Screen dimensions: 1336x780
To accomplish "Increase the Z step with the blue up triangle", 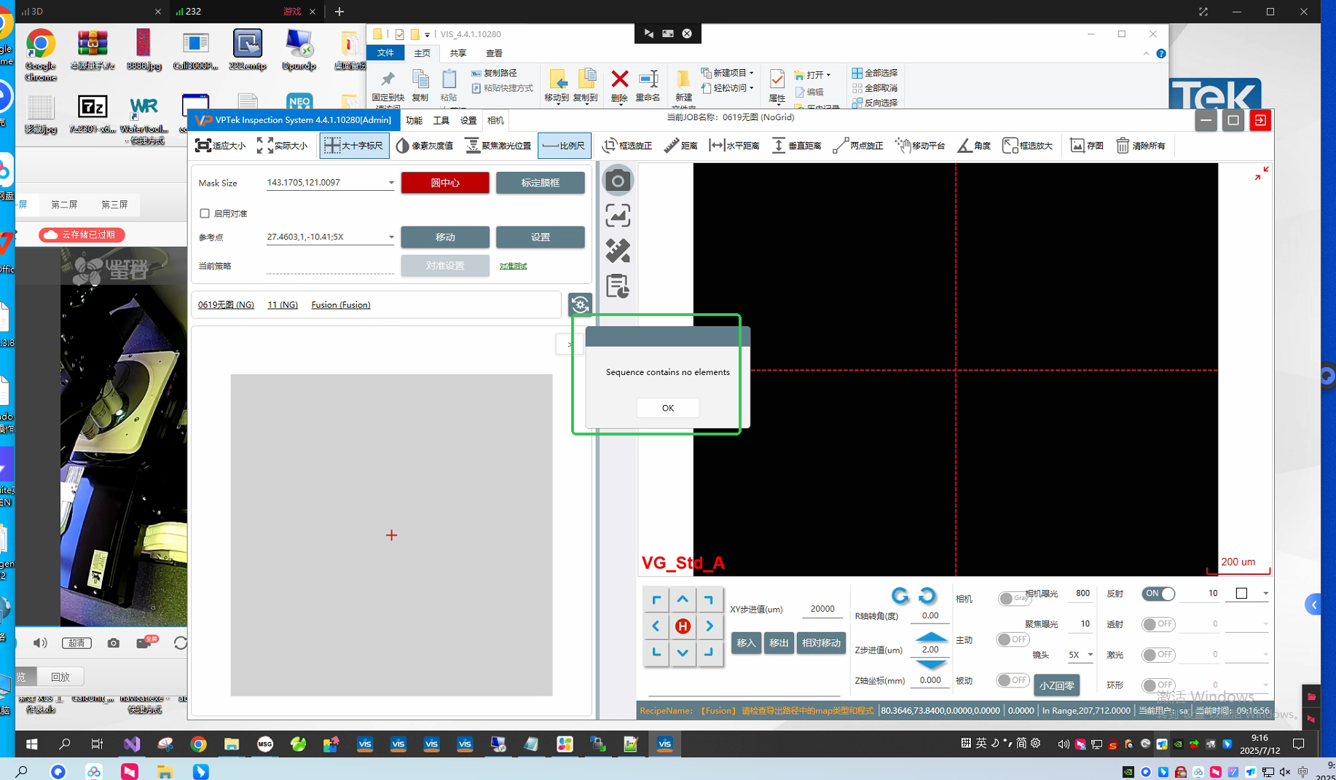I will [930, 637].
